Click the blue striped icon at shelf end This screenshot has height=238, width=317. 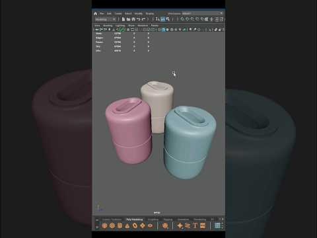pos(218,225)
